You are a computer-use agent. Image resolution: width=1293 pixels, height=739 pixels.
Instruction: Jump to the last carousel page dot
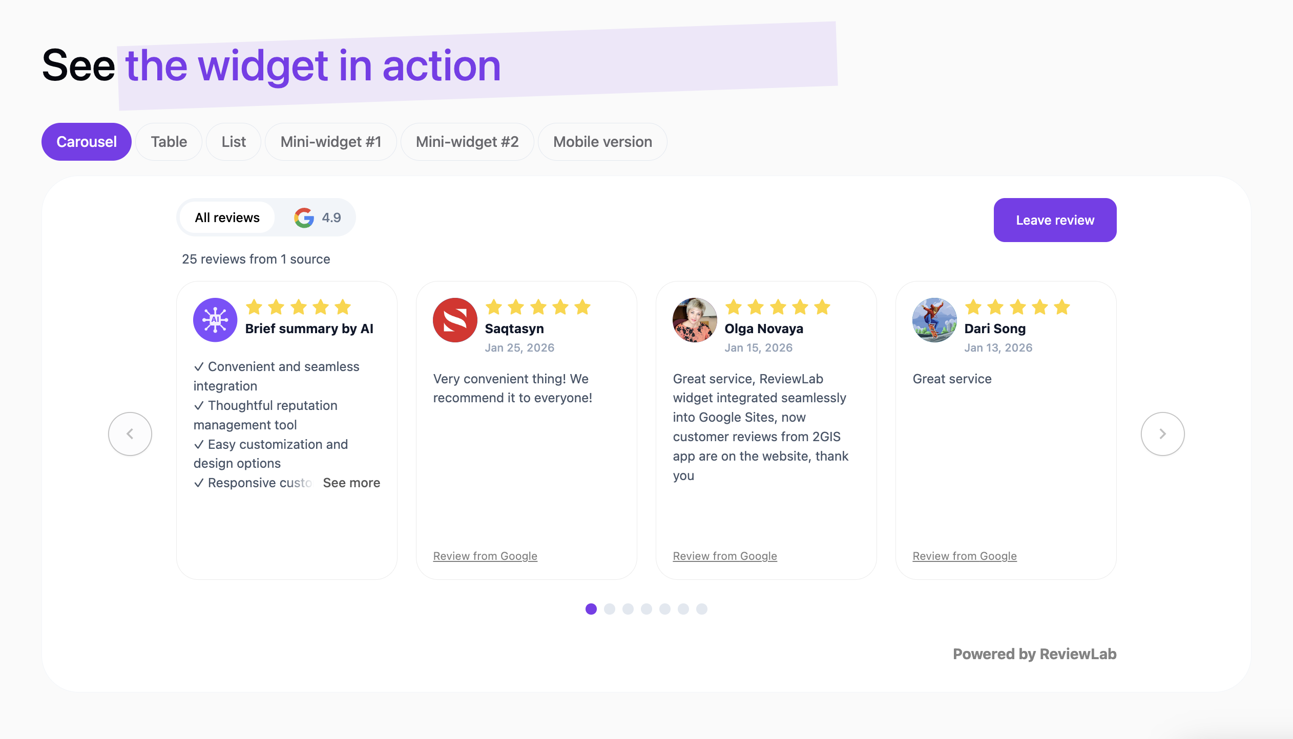click(701, 609)
